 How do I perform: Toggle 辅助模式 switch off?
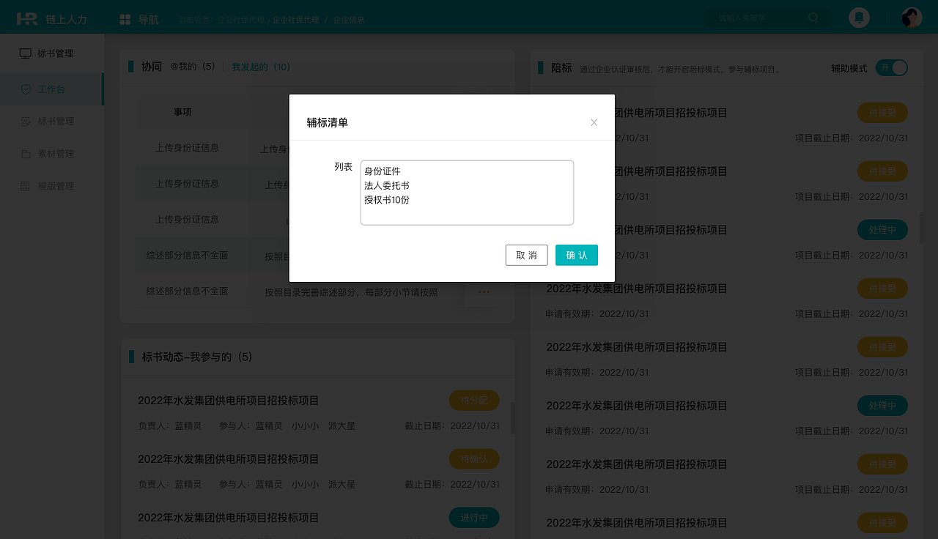[x=891, y=67]
